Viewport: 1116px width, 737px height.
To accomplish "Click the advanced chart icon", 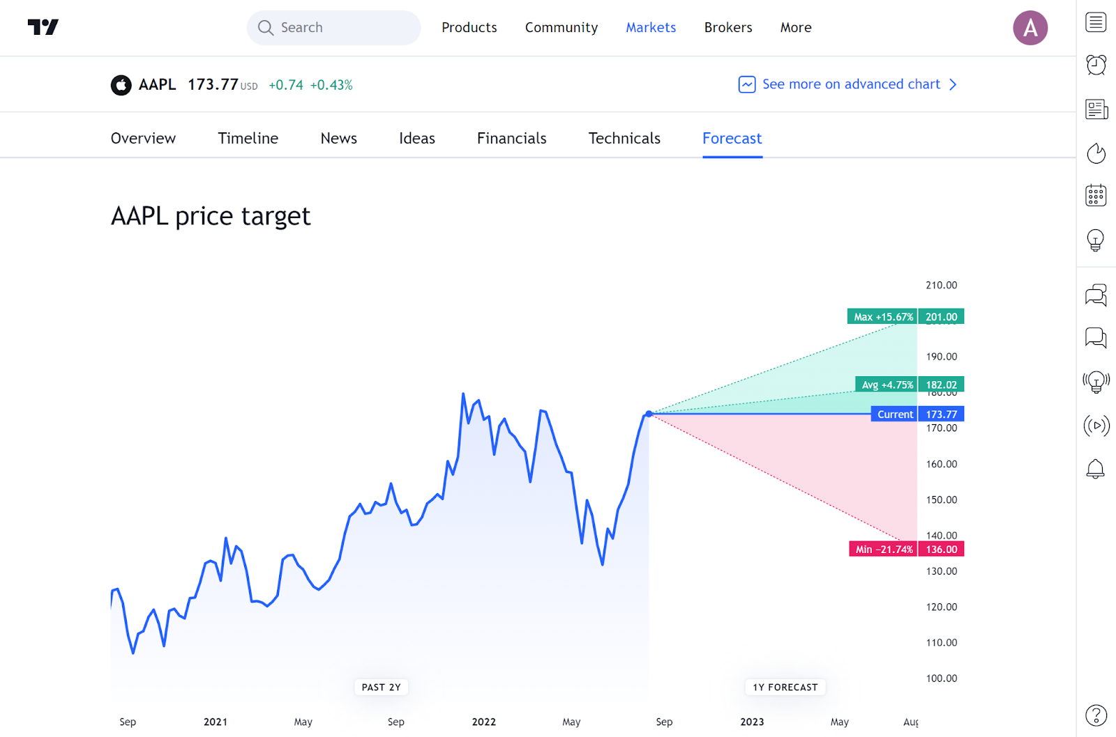I will [747, 84].
